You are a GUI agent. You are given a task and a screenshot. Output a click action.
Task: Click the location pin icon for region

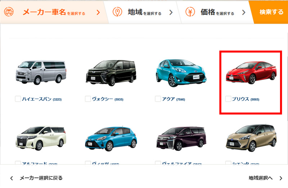pos(117,12)
